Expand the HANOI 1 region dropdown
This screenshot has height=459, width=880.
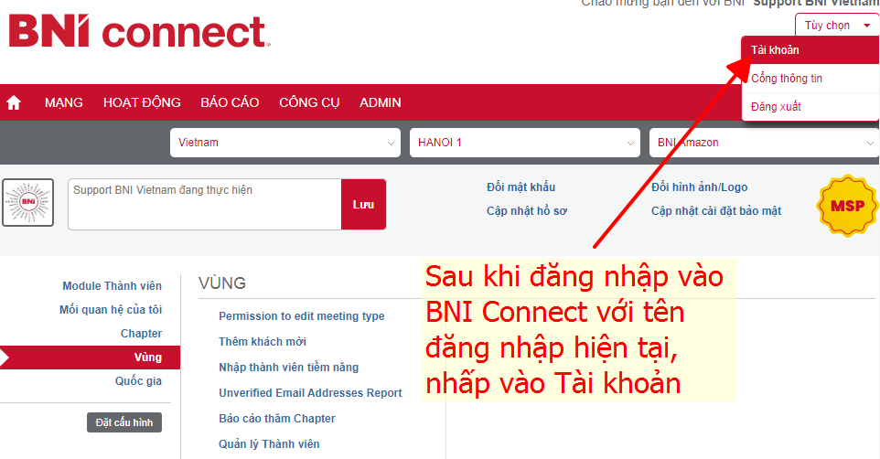click(525, 143)
